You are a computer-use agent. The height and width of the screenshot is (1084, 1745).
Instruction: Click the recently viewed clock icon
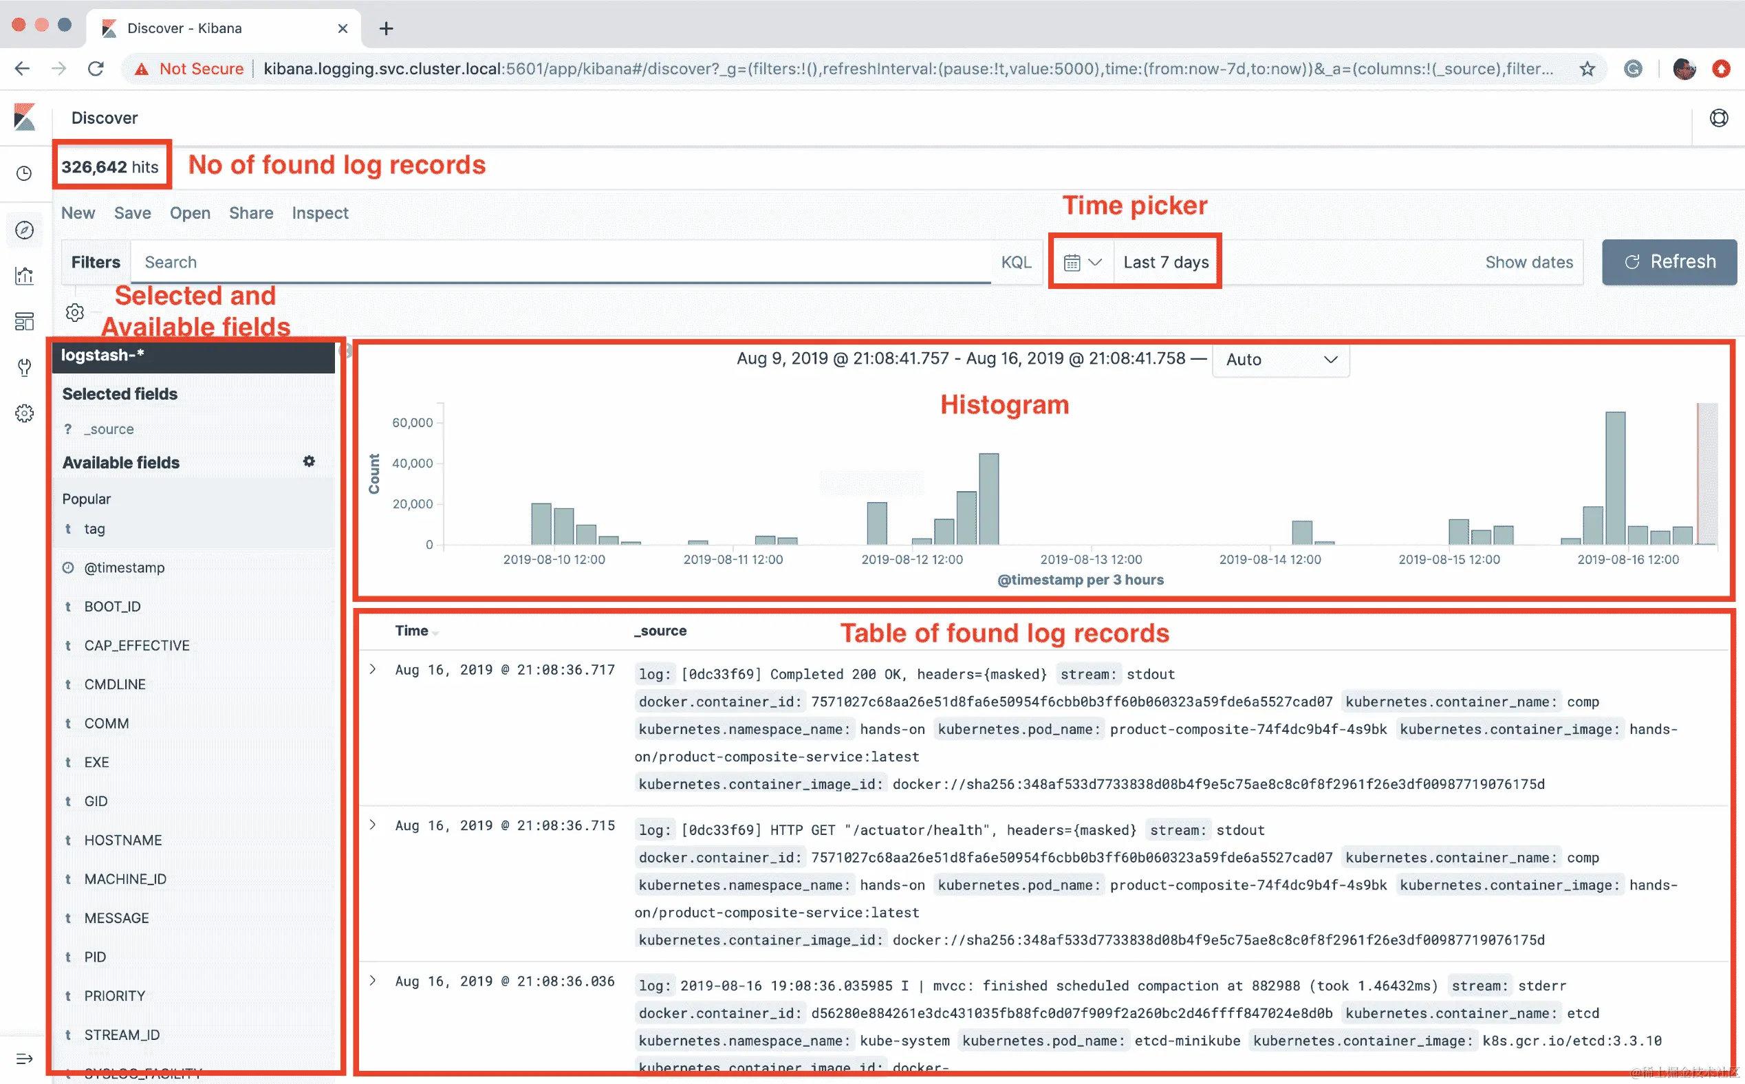tap(24, 173)
